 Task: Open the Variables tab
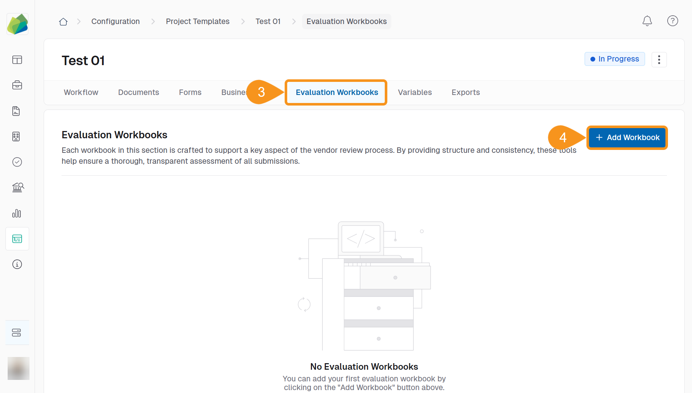(x=415, y=92)
